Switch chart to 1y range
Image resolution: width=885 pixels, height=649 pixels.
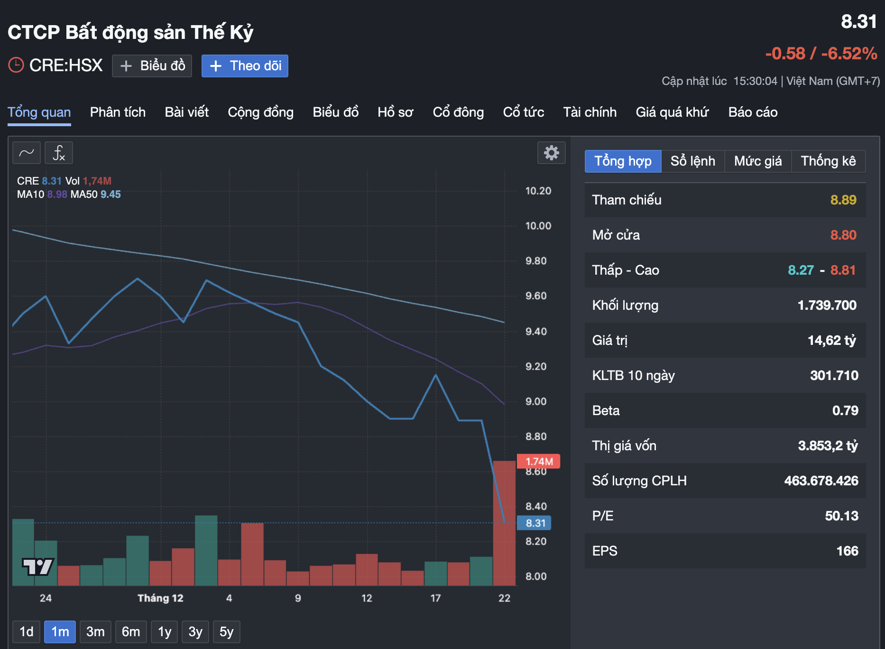pyautogui.click(x=165, y=632)
